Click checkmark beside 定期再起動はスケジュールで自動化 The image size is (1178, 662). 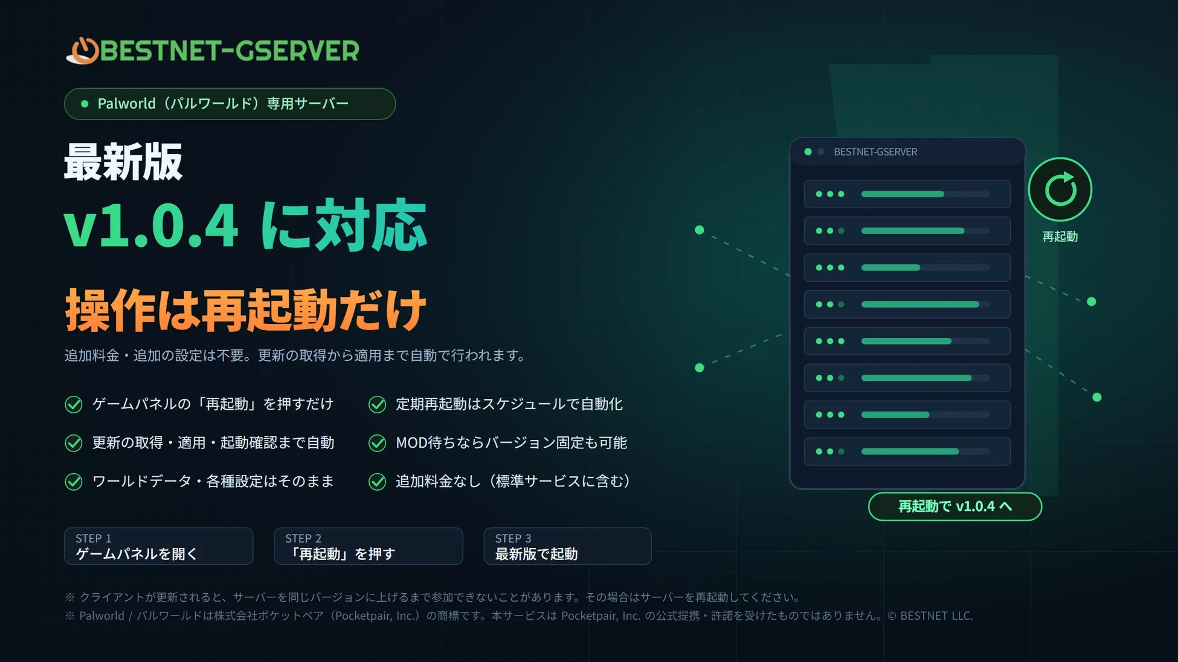click(378, 404)
